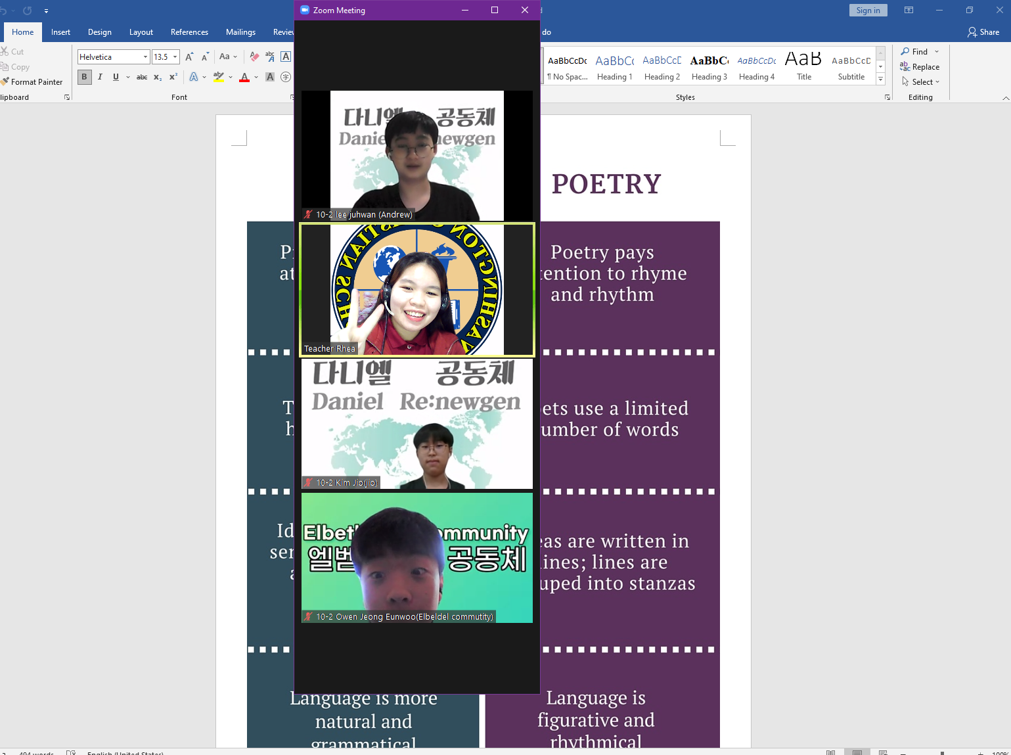This screenshot has width=1011, height=755.
Task: Expand the Styles gallery More arrow
Action: tap(881, 80)
